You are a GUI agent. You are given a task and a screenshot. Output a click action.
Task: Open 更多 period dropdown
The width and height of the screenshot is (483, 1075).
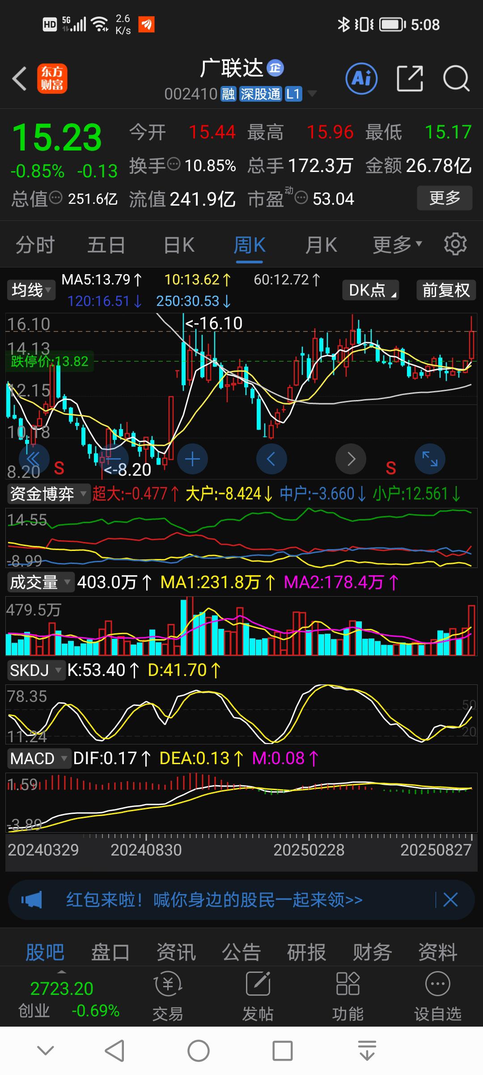tap(398, 245)
